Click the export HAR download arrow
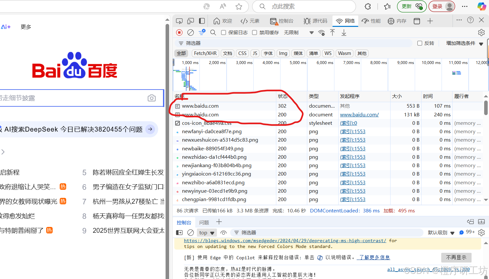Image resolution: width=489 pixels, height=279 pixels. [x=344, y=32]
